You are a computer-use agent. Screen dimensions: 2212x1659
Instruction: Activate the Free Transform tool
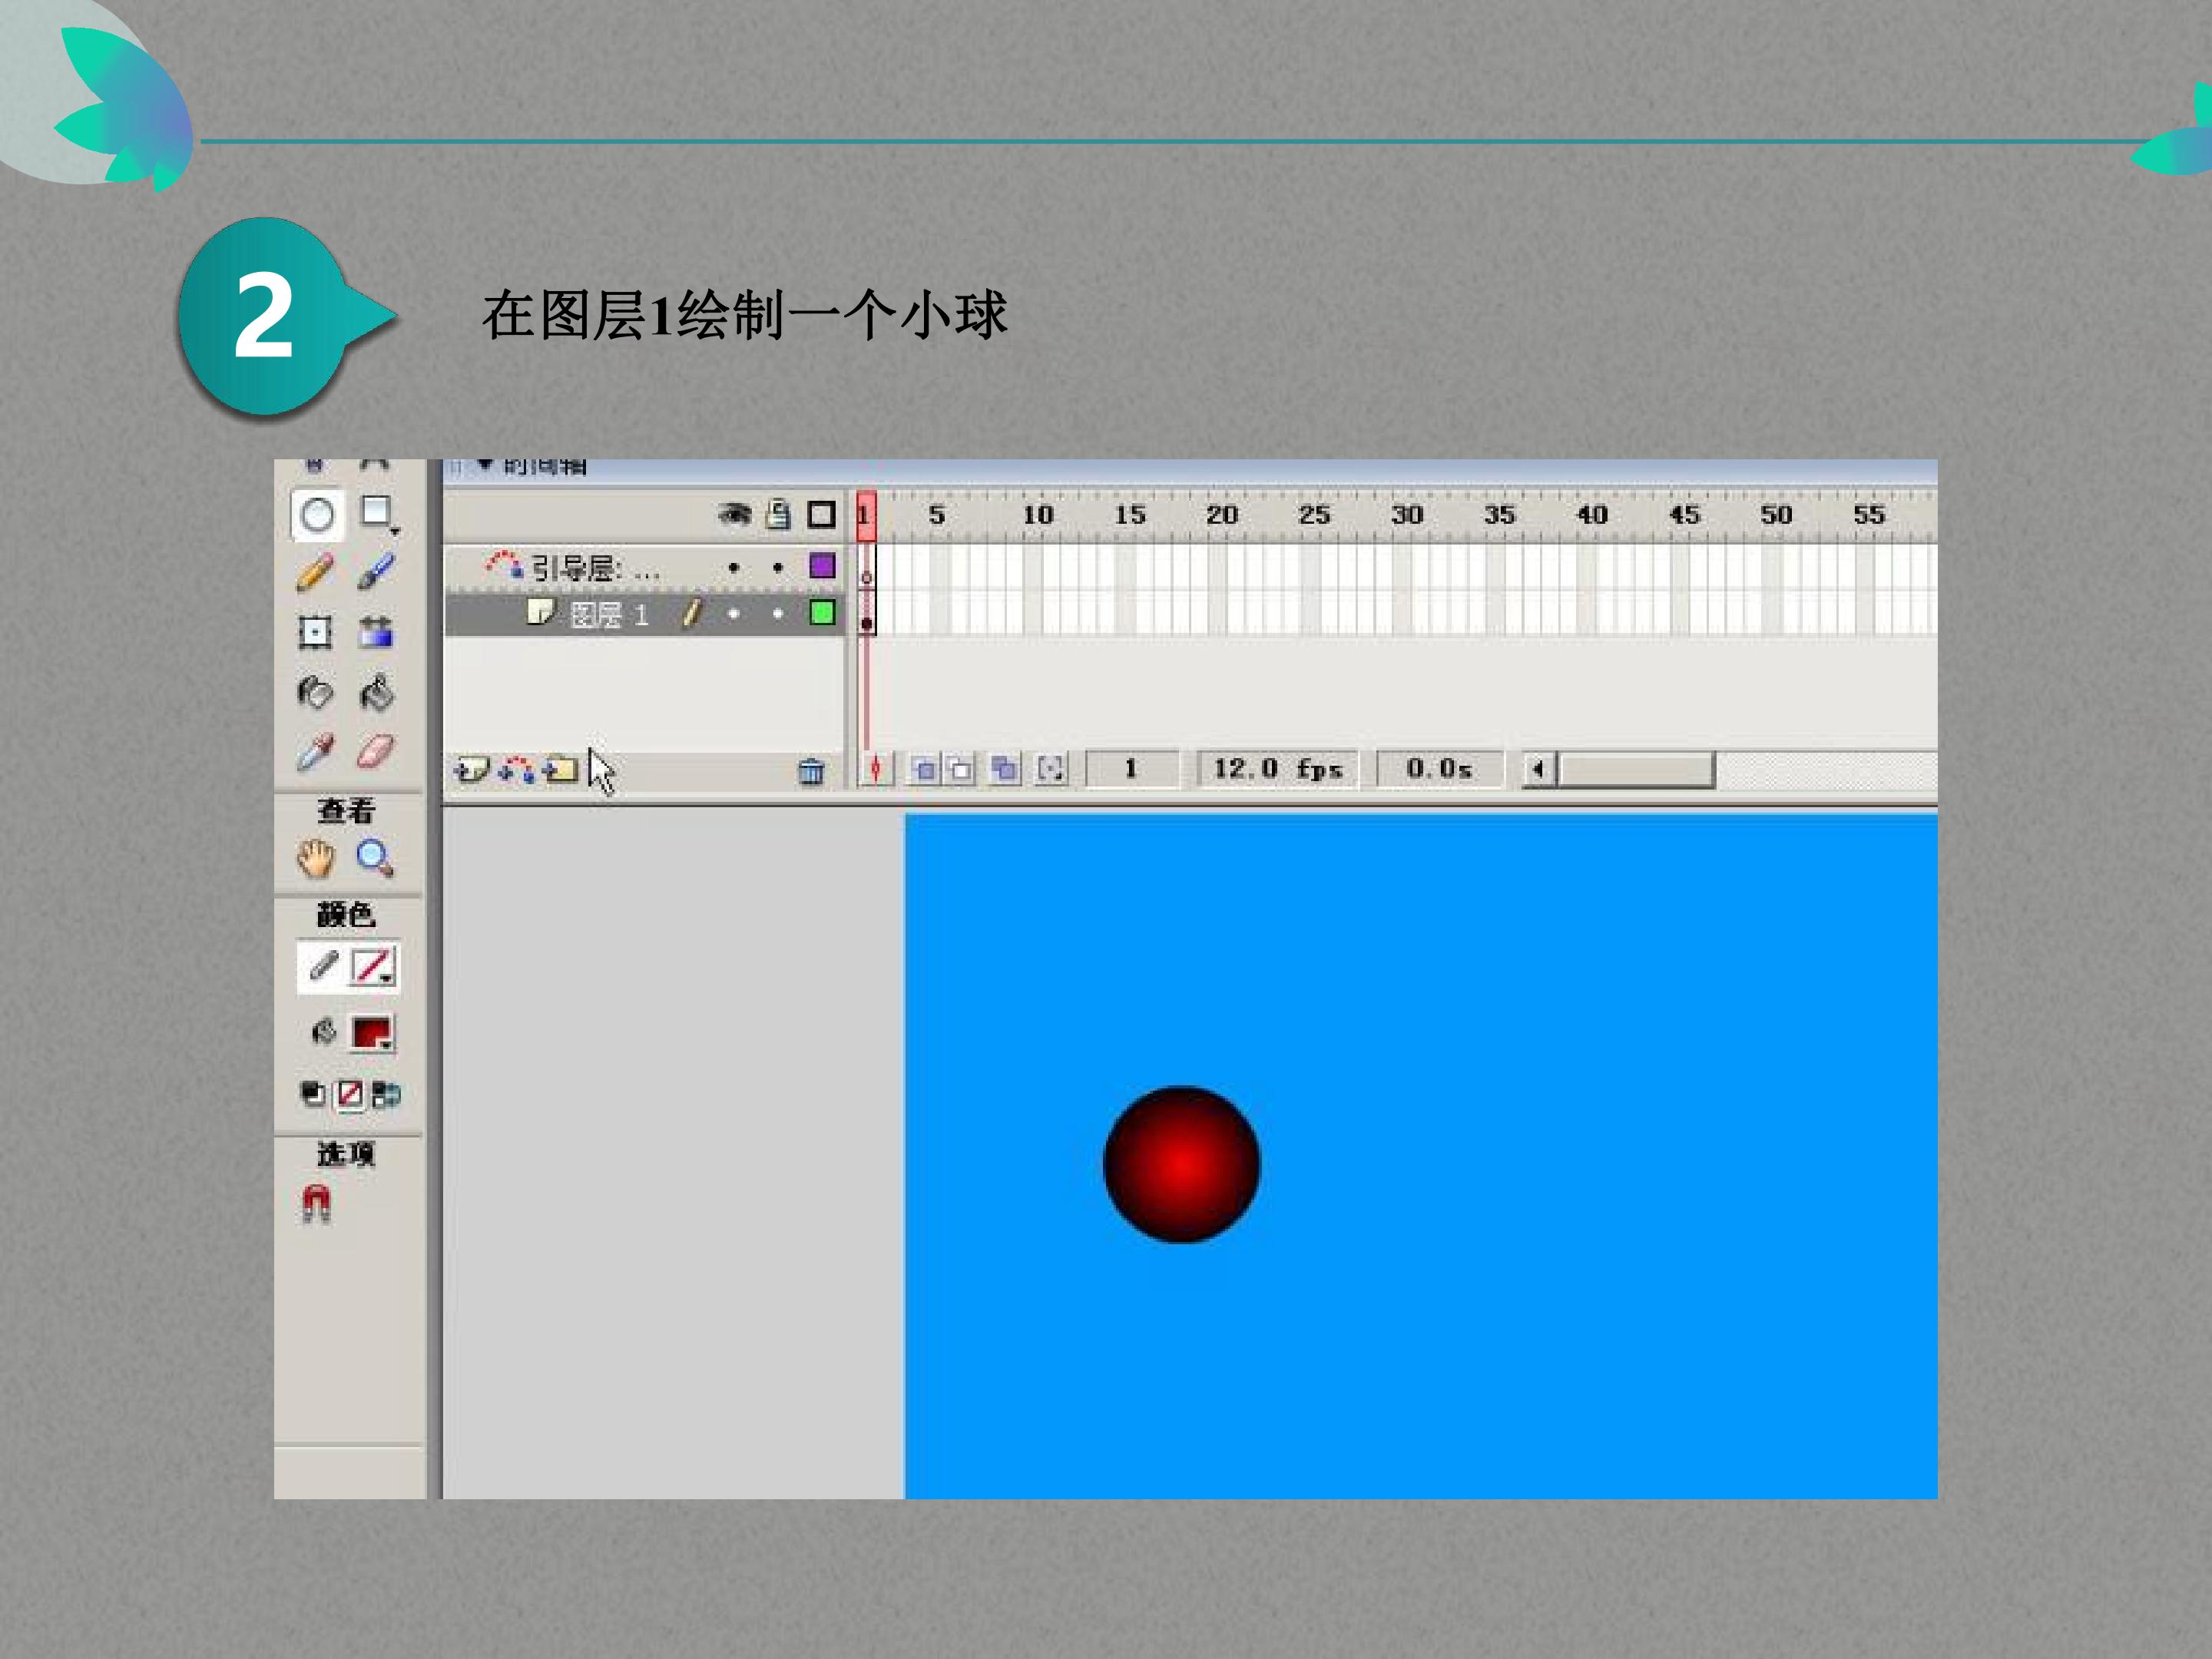(316, 632)
